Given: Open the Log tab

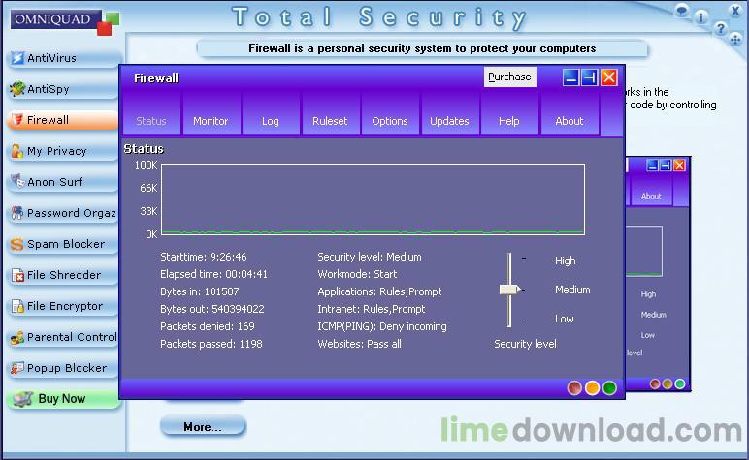Looking at the screenshot, I should pos(271,114).
